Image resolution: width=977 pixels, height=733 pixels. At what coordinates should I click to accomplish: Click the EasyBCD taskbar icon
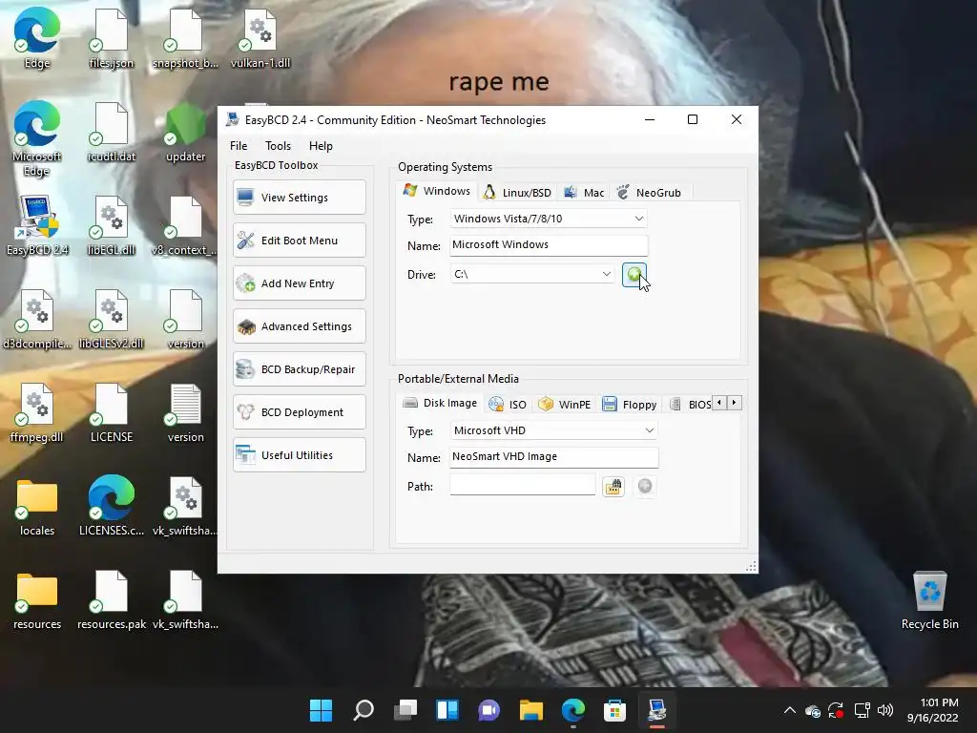(x=656, y=710)
